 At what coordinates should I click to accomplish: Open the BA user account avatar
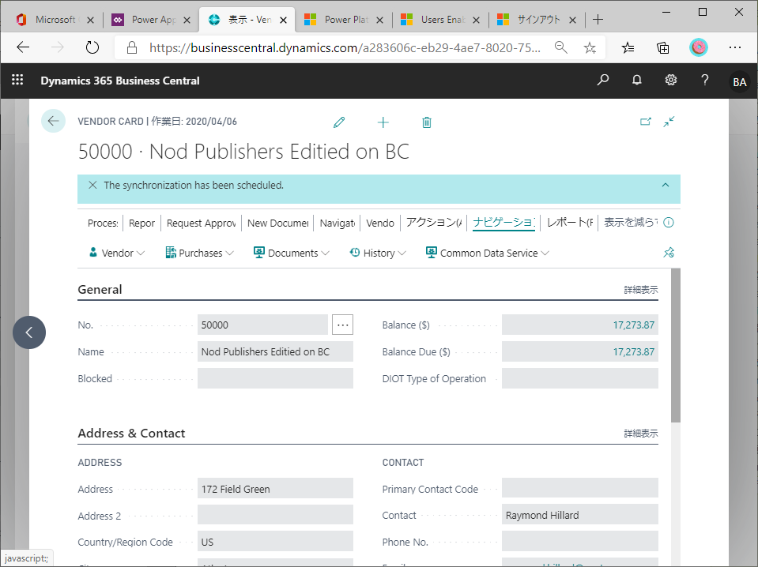740,81
